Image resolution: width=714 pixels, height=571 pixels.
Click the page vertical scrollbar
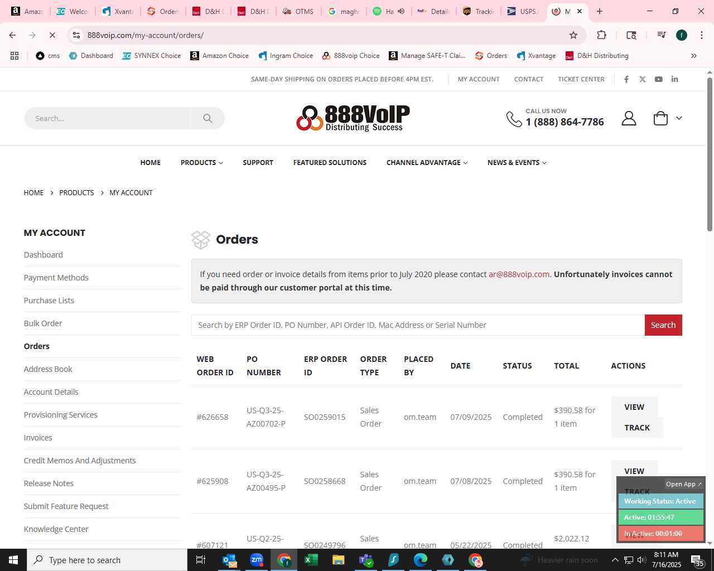(x=710, y=153)
